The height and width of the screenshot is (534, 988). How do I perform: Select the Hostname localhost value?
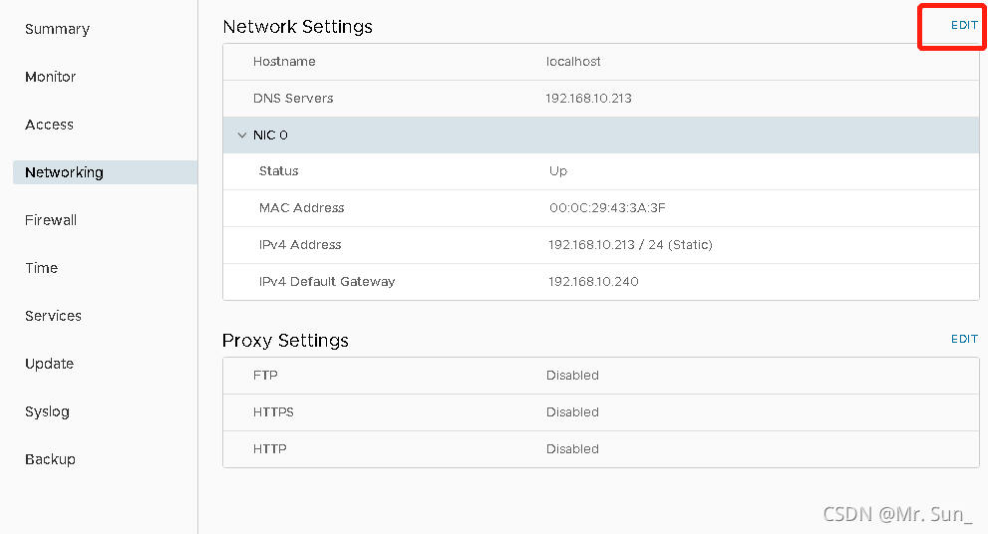(573, 62)
